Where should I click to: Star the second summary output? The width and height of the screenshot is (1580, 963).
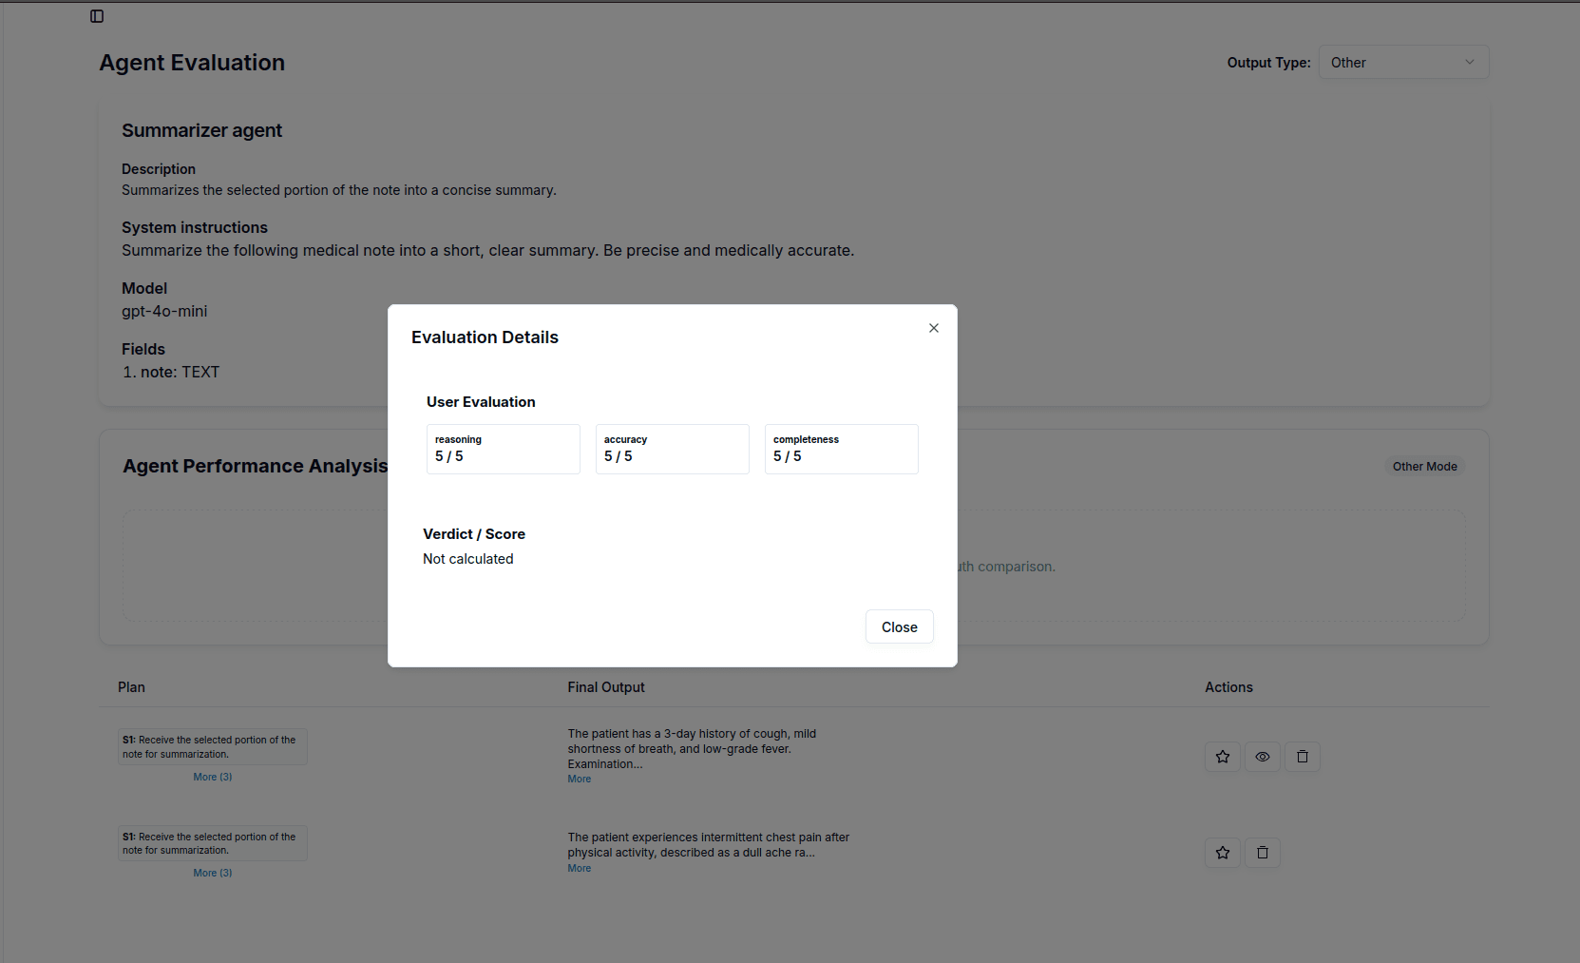pos(1223,852)
